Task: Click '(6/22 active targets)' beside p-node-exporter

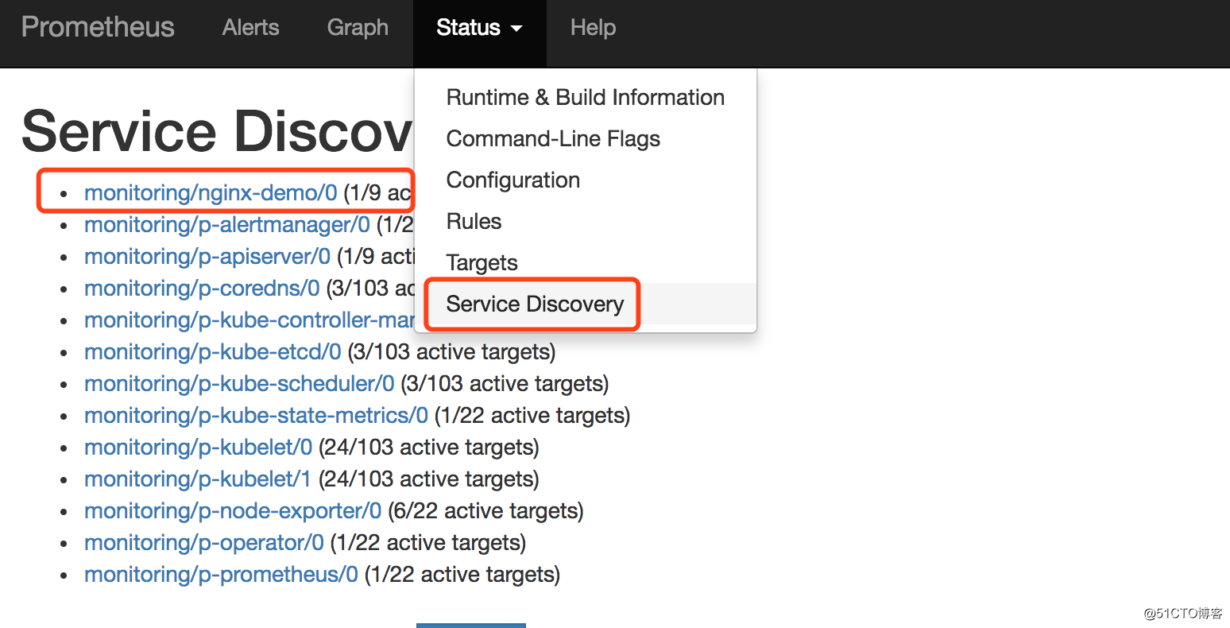Action: (486, 510)
